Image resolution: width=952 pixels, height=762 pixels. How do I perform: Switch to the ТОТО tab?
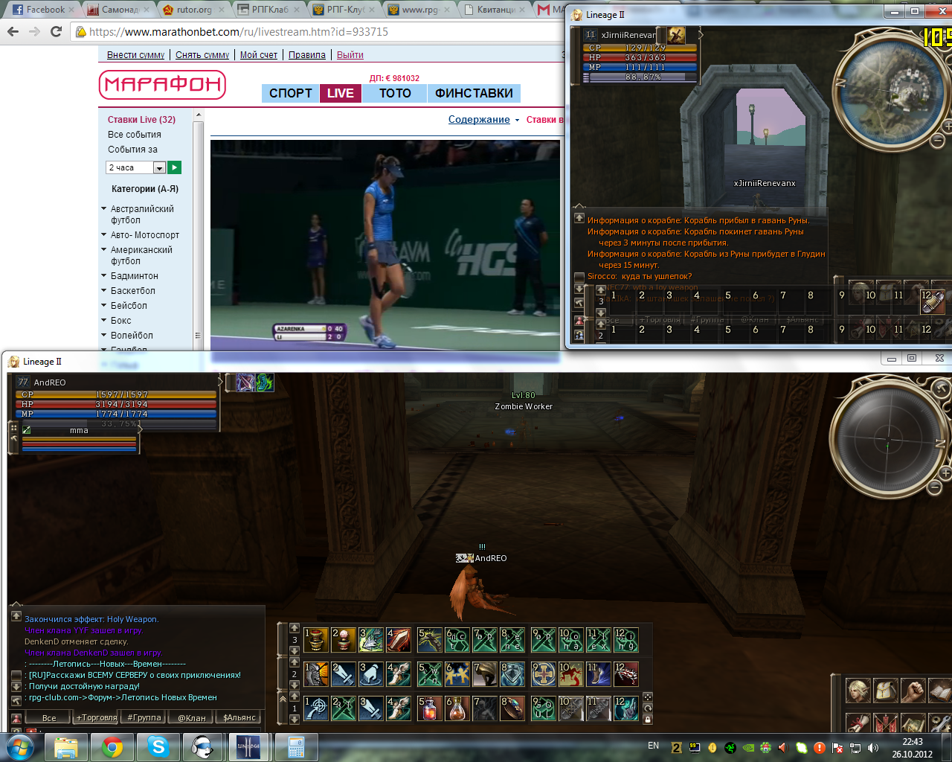coord(395,93)
